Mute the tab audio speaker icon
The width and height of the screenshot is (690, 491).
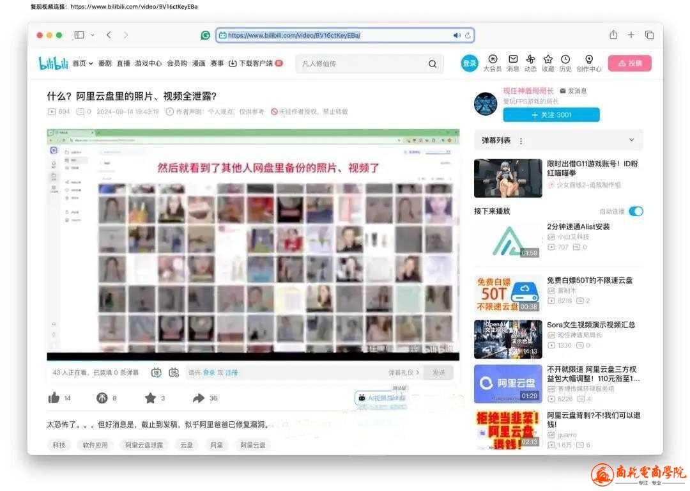click(x=457, y=35)
